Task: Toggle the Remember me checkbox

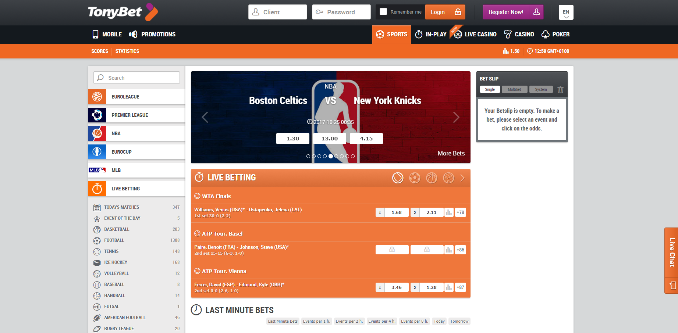Action: [383, 11]
